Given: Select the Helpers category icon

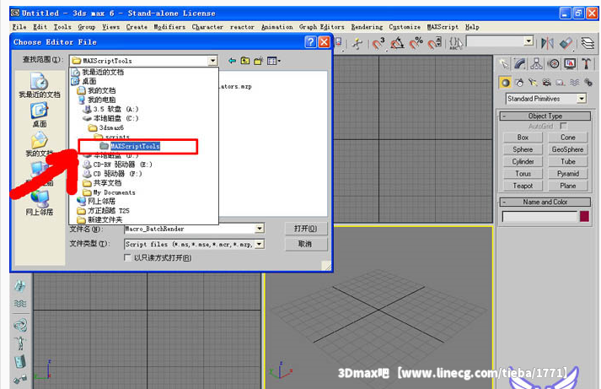Looking at the screenshot, I should click(x=561, y=83).
